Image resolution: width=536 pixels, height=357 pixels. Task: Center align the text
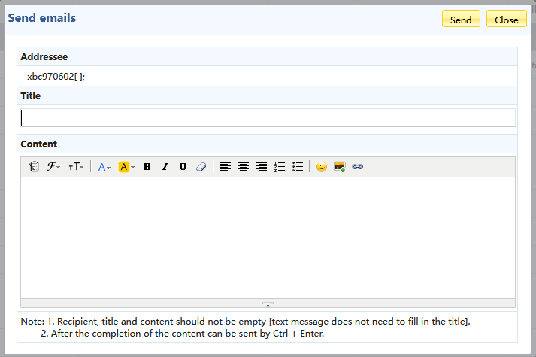(x=244, y=167)
